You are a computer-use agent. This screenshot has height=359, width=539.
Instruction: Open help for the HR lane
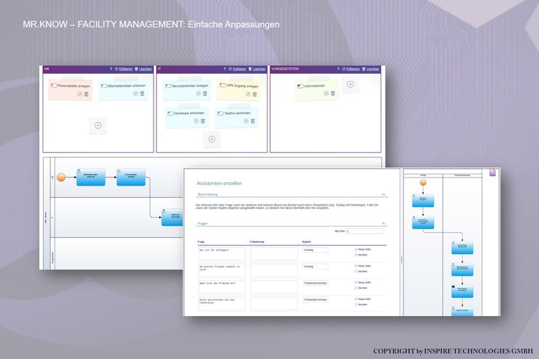pos(110,69)
